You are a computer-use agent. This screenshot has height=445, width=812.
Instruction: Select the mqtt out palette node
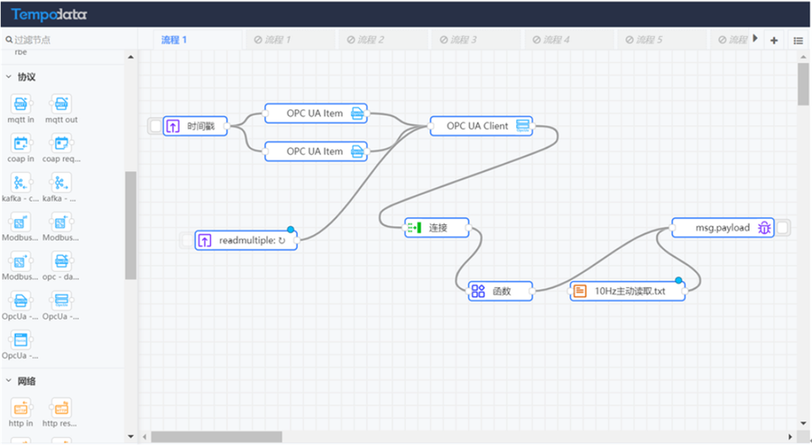[60, 104]
